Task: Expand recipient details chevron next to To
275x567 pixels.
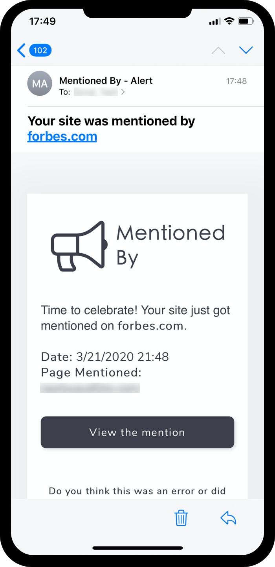Action: pos(123,92)
